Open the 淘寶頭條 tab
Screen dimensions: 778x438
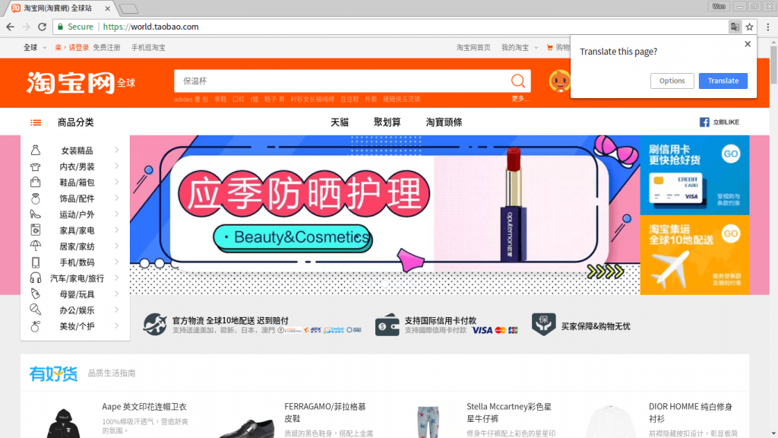444,122
